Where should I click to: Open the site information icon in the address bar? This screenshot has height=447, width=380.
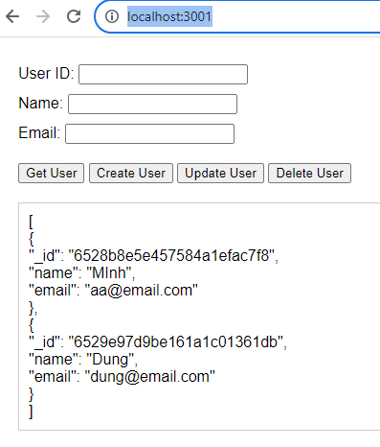(112, 16)
